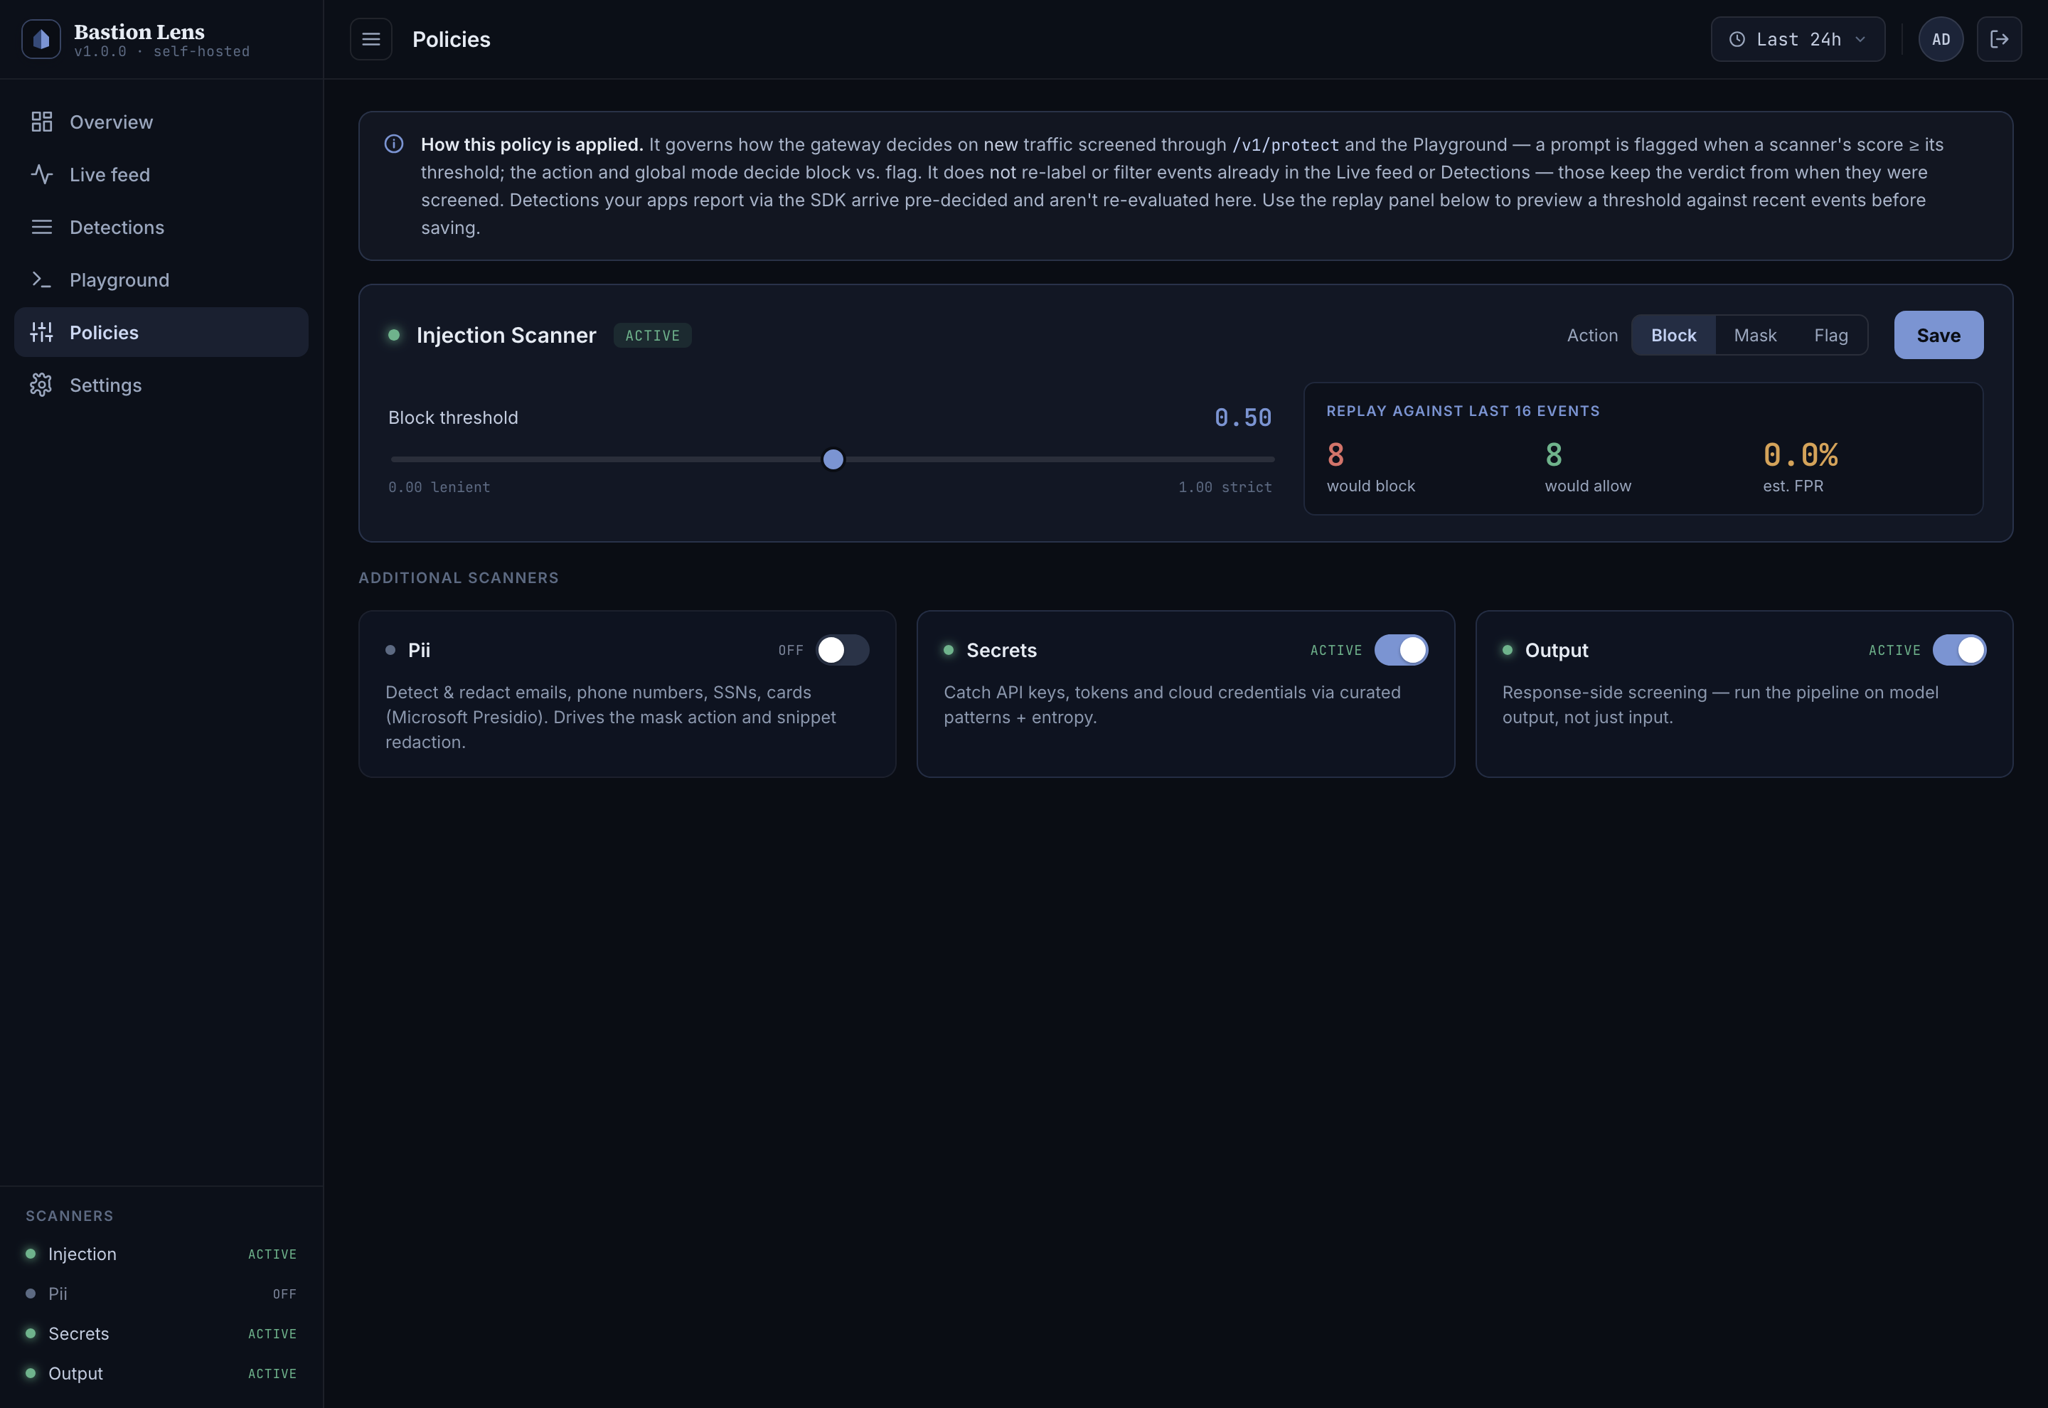
Task: Click the Settings gear icon
Action: coord(41,385)
